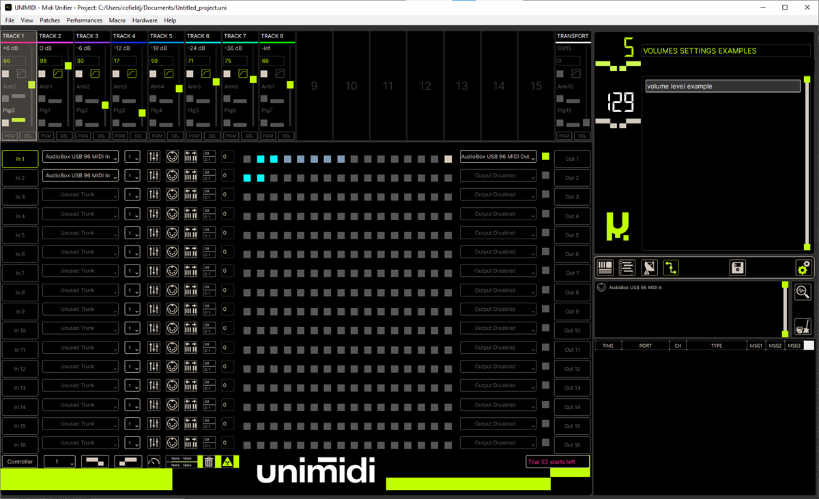
Task: Open the mixer faders icon in the In 2 row
Action: coord(154,175)
